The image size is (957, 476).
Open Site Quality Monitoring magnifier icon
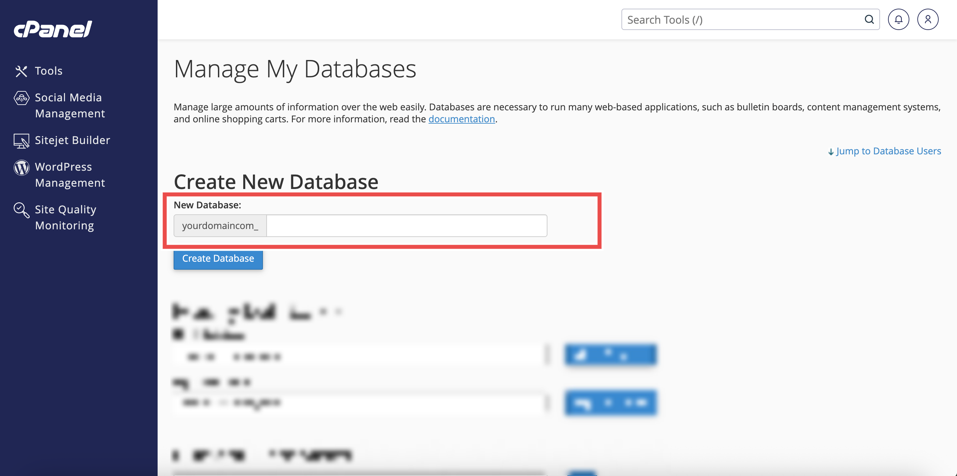(21, 210)
